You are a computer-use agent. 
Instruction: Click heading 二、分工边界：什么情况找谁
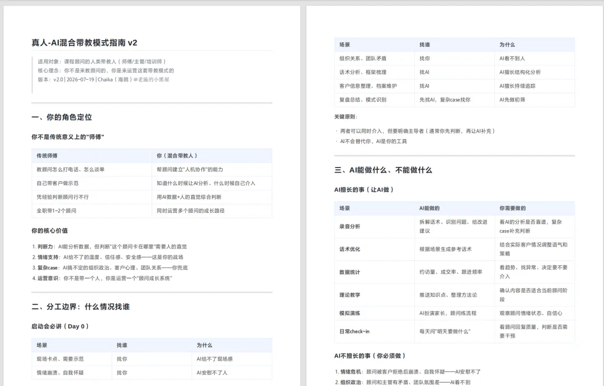[x=81, y=307]
